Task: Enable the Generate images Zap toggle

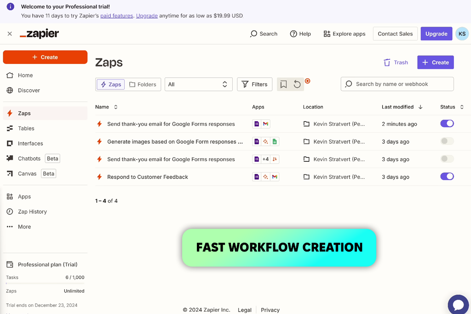Action: click(x=447, y=141)
